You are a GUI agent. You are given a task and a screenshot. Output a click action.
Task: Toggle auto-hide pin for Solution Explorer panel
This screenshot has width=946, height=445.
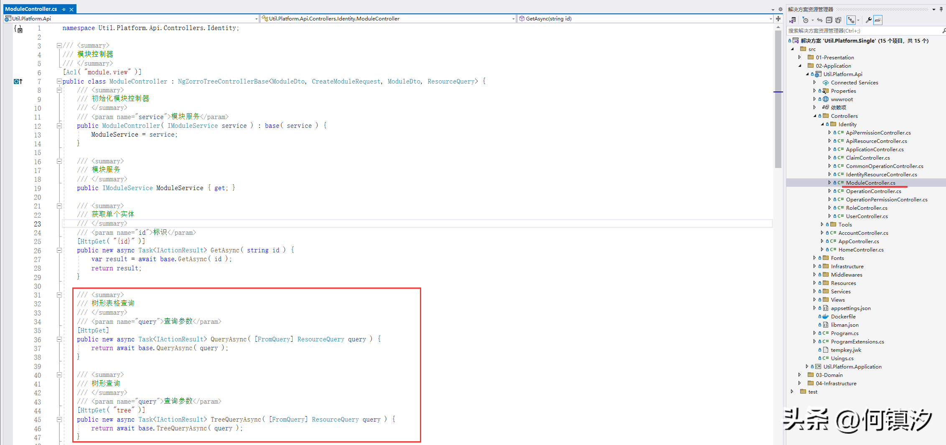pos(941,9)
